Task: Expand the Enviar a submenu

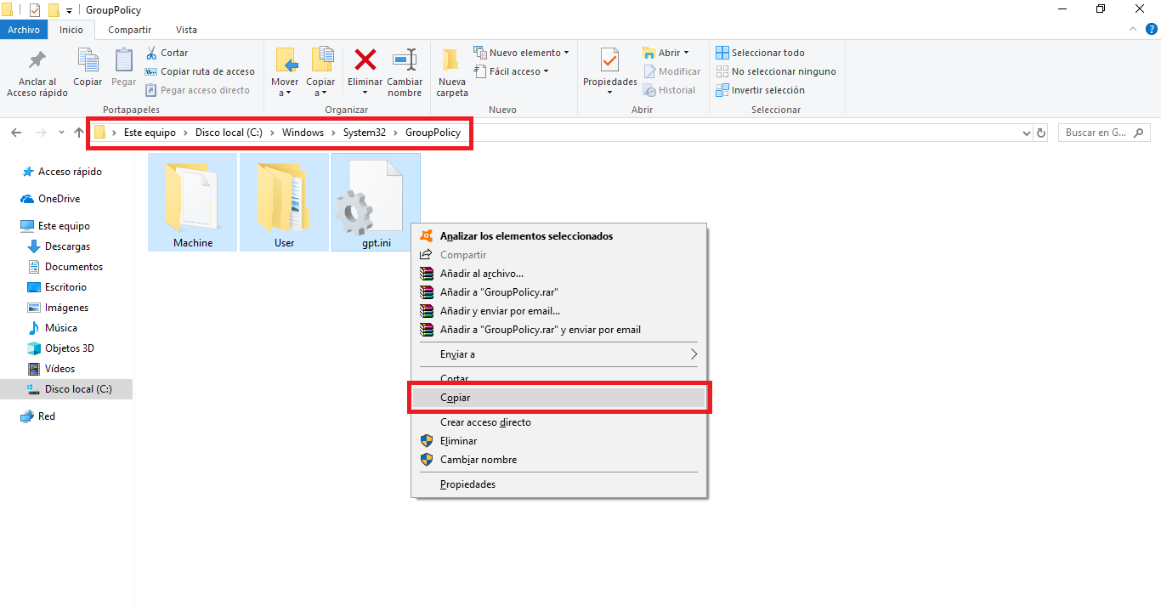Action: coord(559,354)
